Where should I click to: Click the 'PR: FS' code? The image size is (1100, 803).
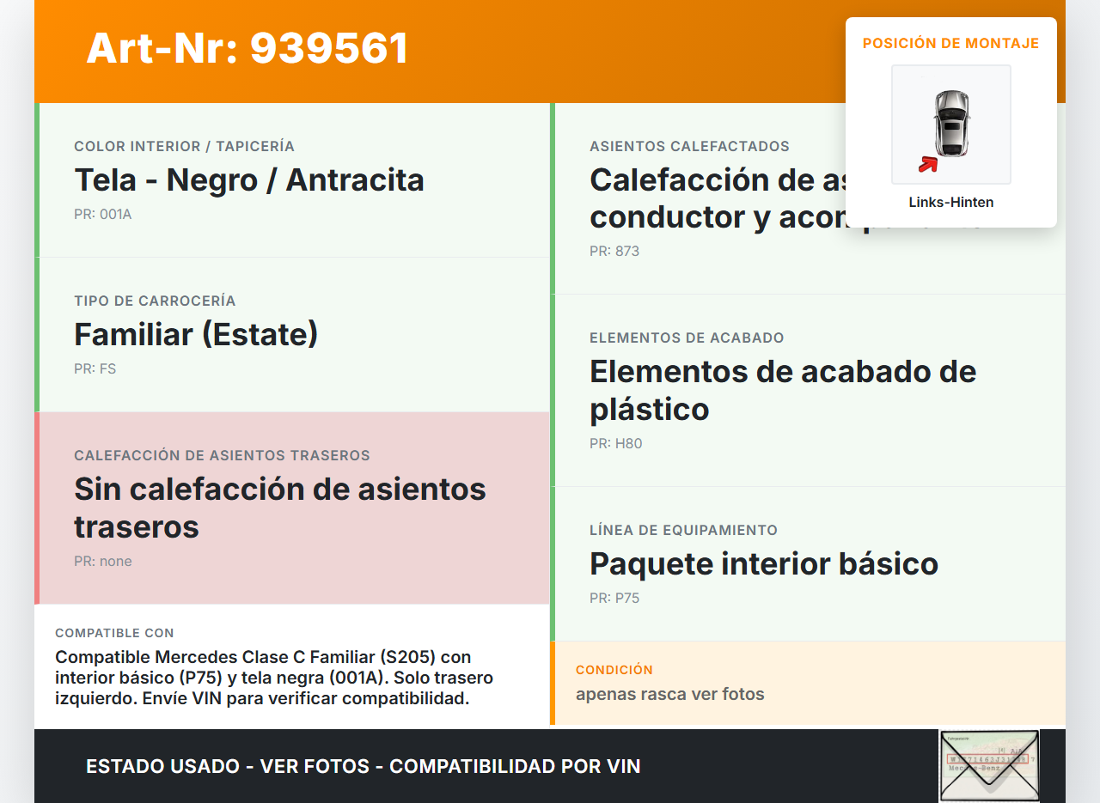coord(95,369)
